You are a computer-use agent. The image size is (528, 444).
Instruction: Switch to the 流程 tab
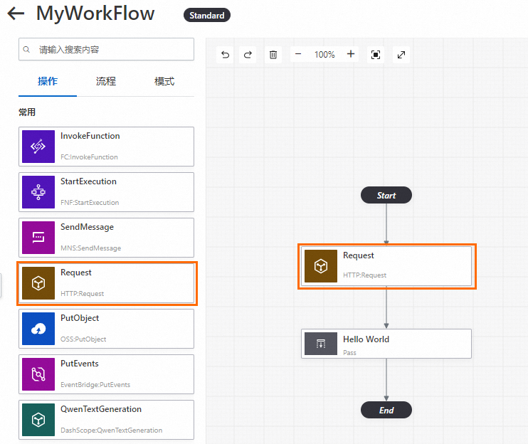(x=106, y=81)
